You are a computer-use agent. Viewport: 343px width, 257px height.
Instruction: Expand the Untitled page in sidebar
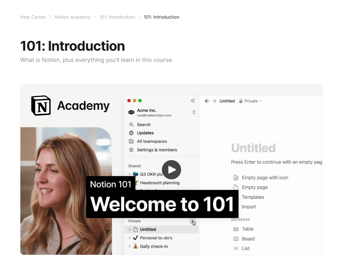[x=130, y=229]
